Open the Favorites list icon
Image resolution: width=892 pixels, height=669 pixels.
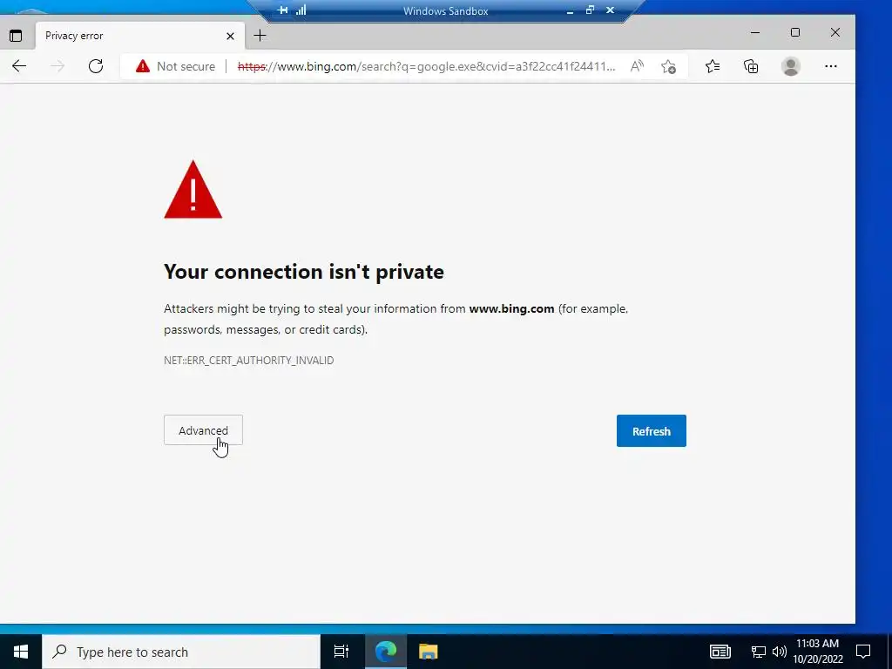coord(713,66)
